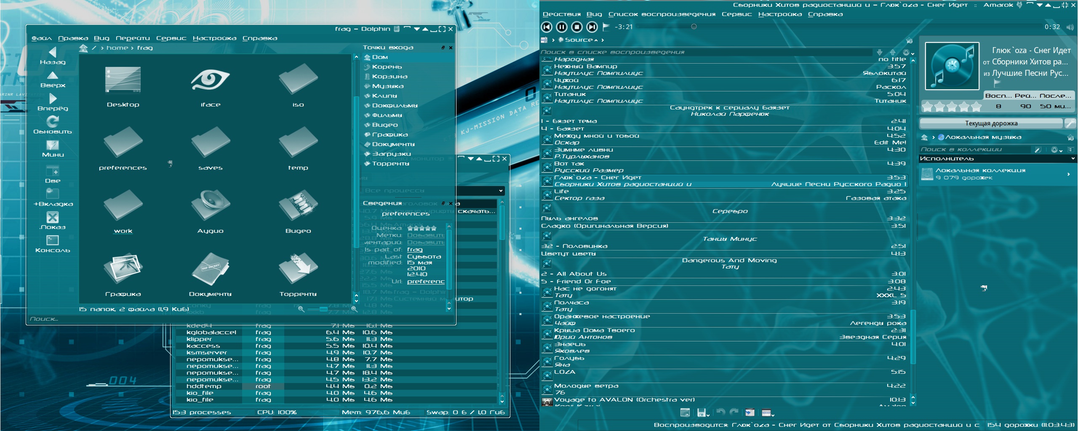Click the show active track icon in Amarok's bottom toolbar
Viewport: 1078px width, 431px height.
point(750,412)
